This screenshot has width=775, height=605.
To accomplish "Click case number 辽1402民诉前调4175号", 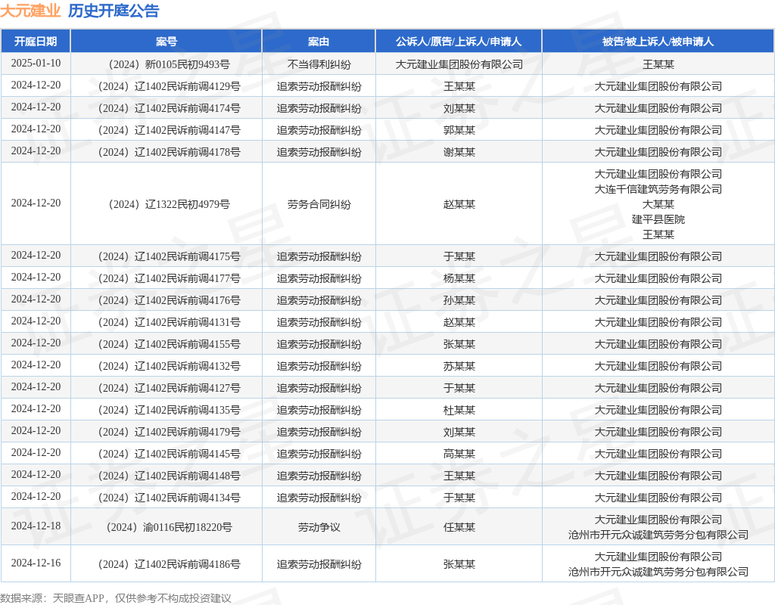I will tap(169, 256).
